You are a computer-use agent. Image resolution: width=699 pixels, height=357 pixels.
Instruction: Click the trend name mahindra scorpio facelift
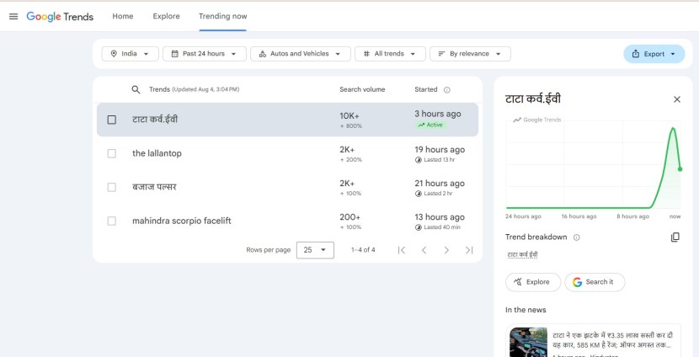click(182, 221)
